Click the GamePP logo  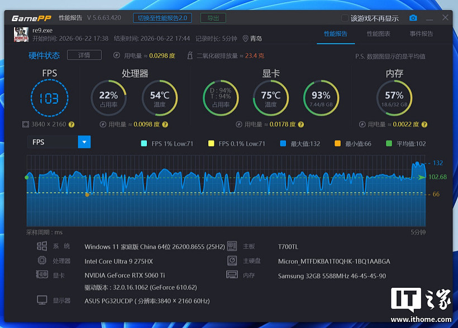pyautogui.click(x=31, y=18)
